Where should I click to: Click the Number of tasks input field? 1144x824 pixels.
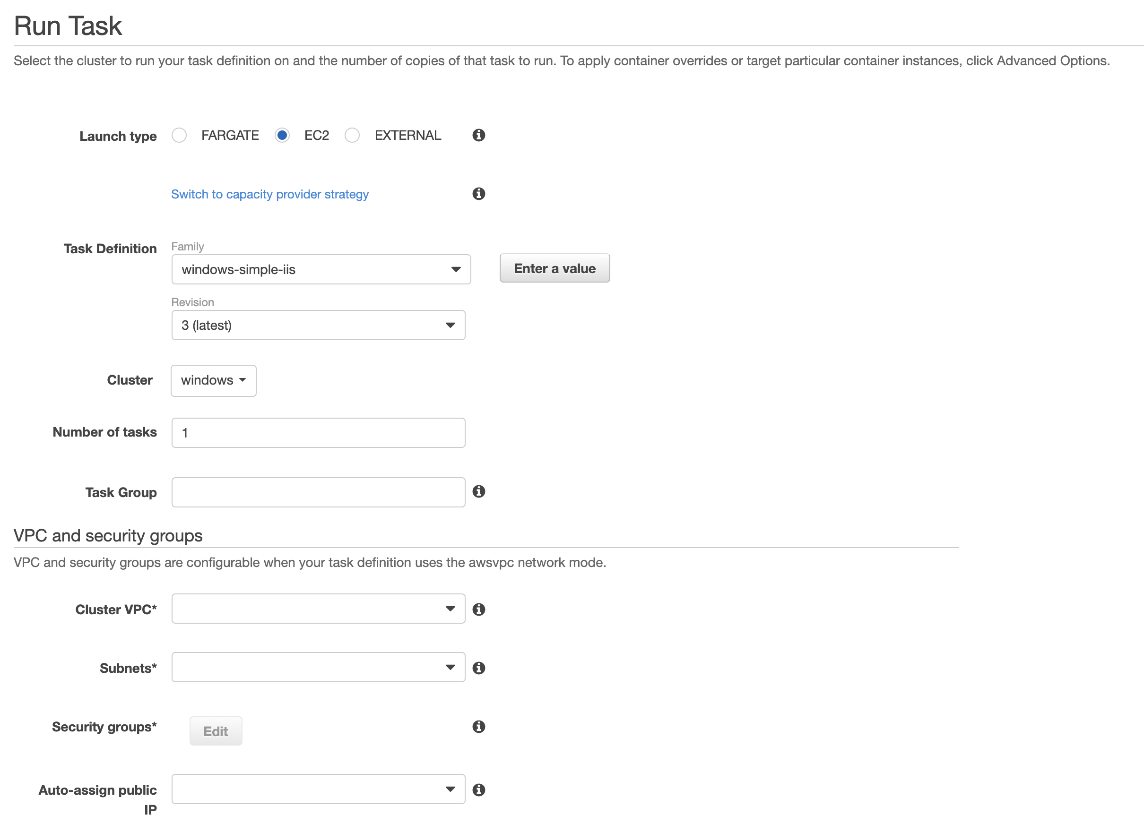tap(318, 433)
